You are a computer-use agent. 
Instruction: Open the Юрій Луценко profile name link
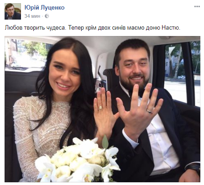point(45,7)
